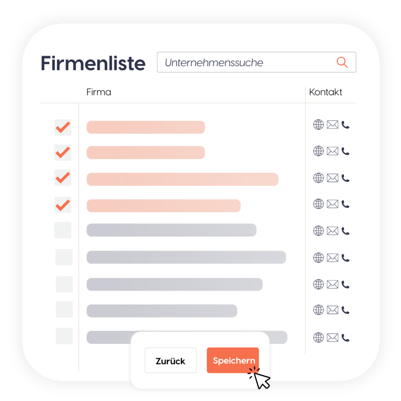Click the Zurück button
Viewport: 401px width, 401px height.
(x=170, y=361)
